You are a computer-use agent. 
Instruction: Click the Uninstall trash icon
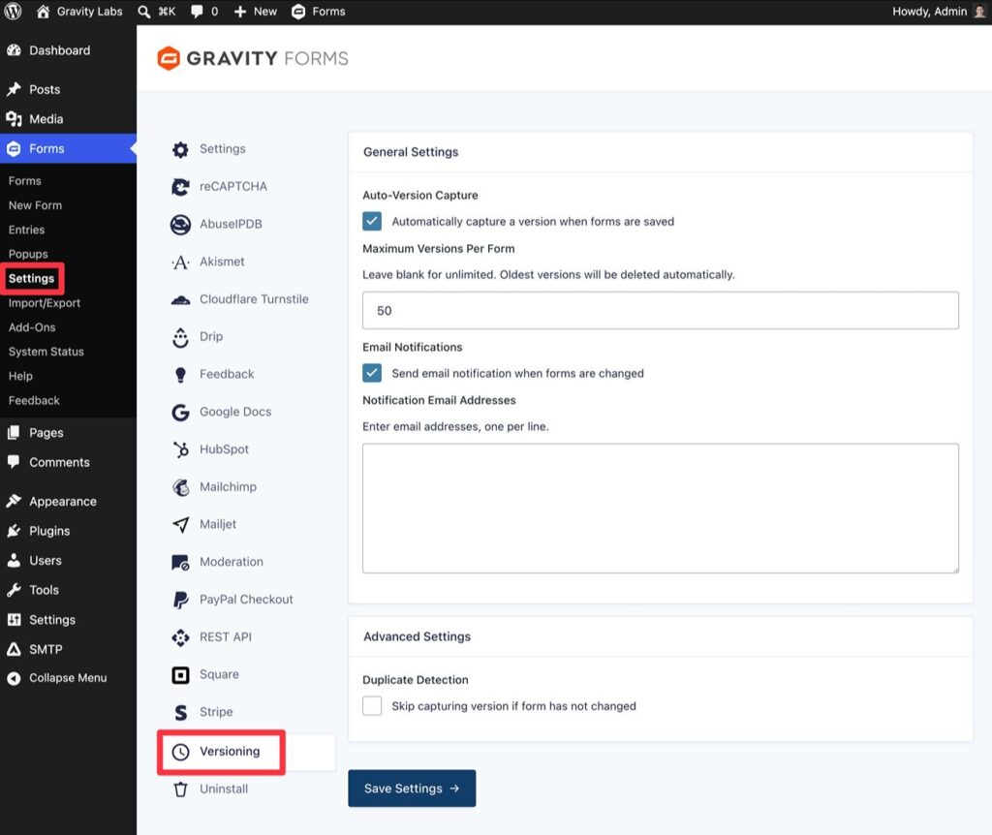[180, 789]
